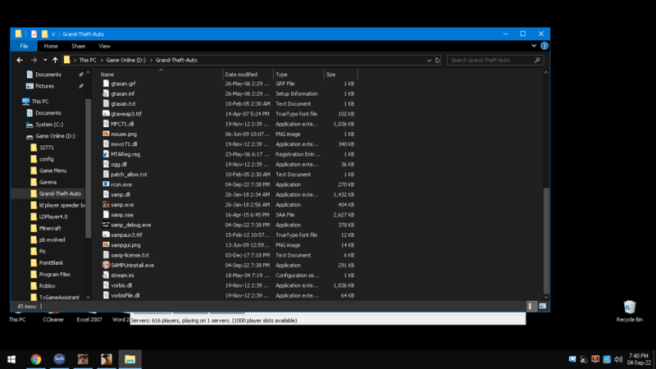Open the Windows Start menu

[11, 359]
